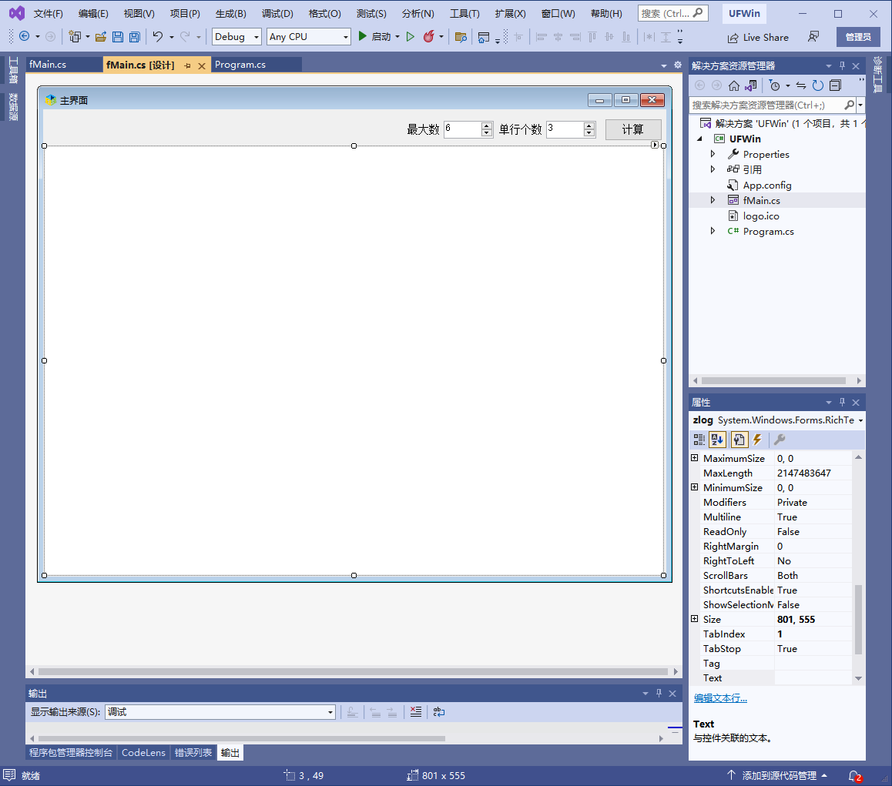
Task: Click the feedback person icon near Live Share
Action: (x=813, y=36)
